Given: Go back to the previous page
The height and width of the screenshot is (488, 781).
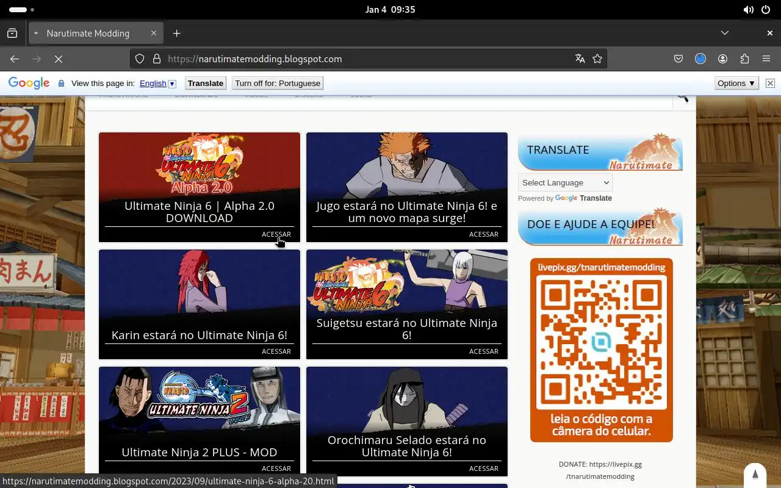Looking at the screenshot, I should point(15,59).
